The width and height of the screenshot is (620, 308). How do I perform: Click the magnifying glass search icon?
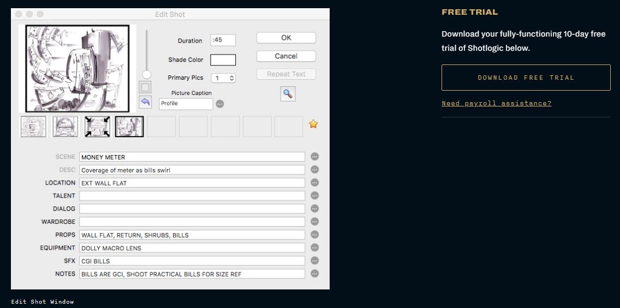288,94
